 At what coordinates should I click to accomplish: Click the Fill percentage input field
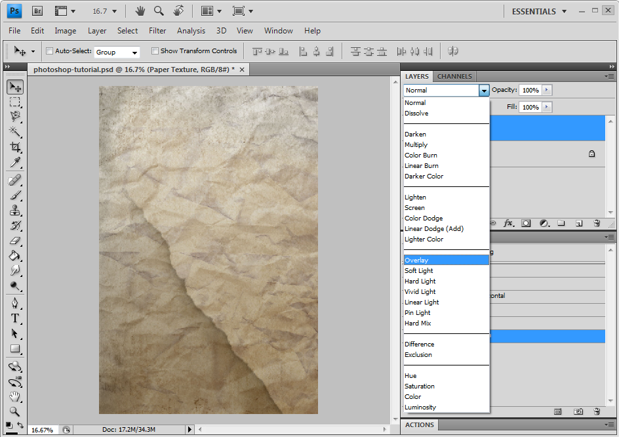tap(529, 107)
